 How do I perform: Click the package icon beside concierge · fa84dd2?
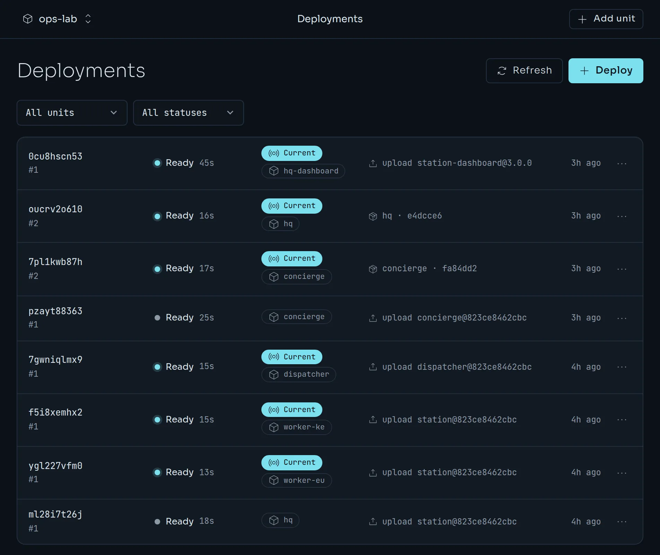[373, 269]
